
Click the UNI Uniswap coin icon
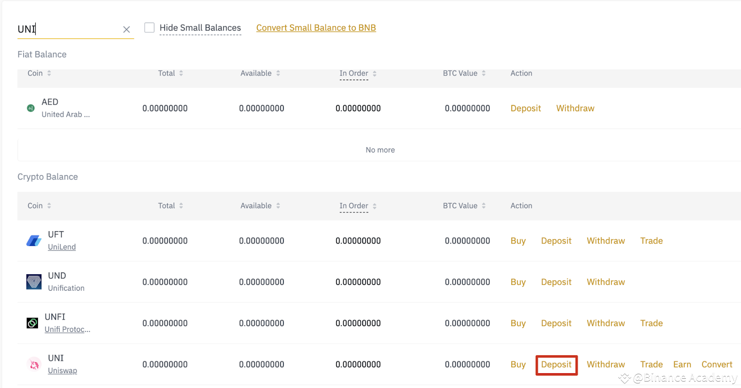click(34, 365)
